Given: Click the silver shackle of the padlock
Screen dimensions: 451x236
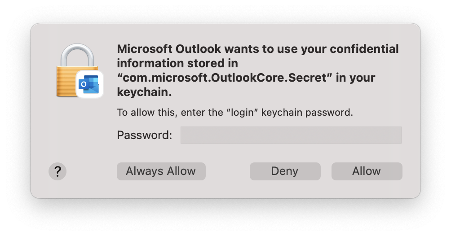Looking at the screenshot, I should click(x=77, y=55).
